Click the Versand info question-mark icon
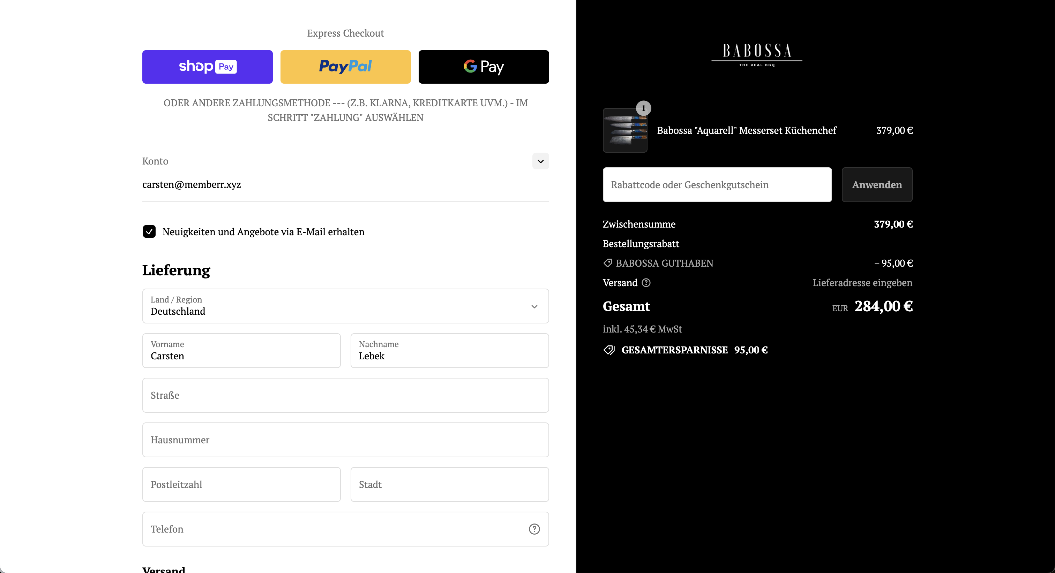Screen dimensions: 1055x573 [x=646, y=283]
